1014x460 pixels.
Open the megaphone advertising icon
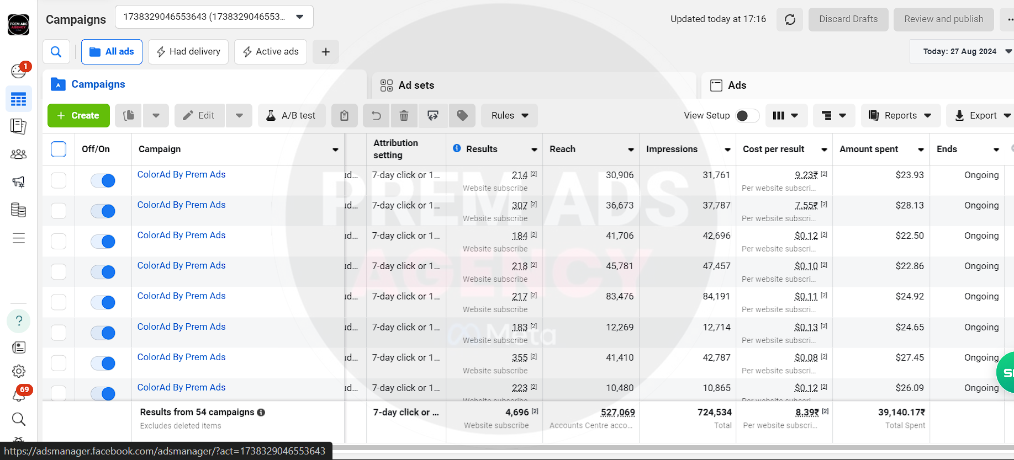point(18,182)
